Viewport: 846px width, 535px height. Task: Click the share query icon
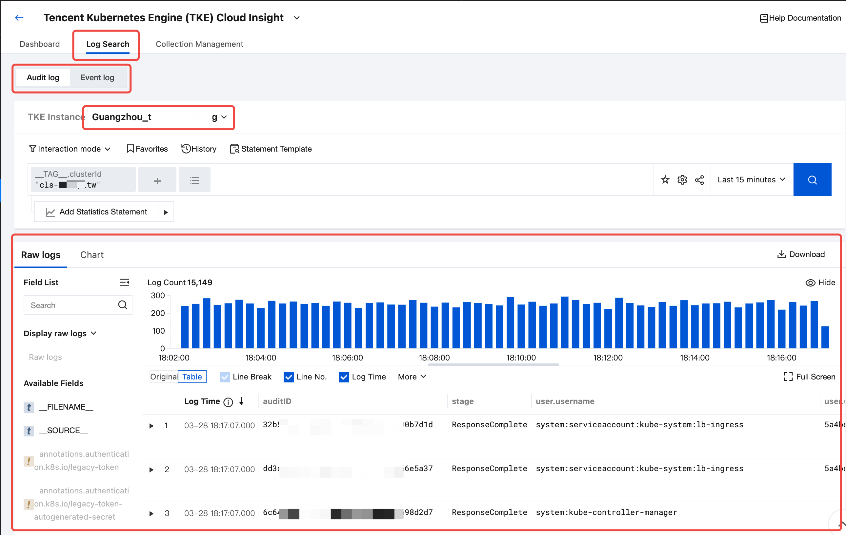[699, 180]
